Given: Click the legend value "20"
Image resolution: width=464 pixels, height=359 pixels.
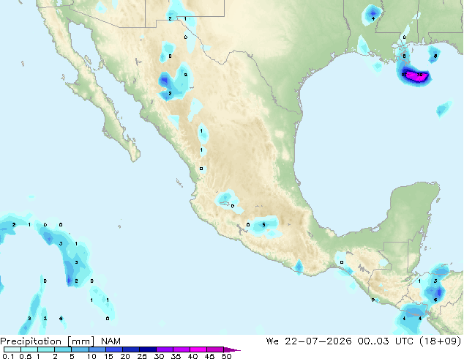Looking at the screenshot, I should click(125, 356).
